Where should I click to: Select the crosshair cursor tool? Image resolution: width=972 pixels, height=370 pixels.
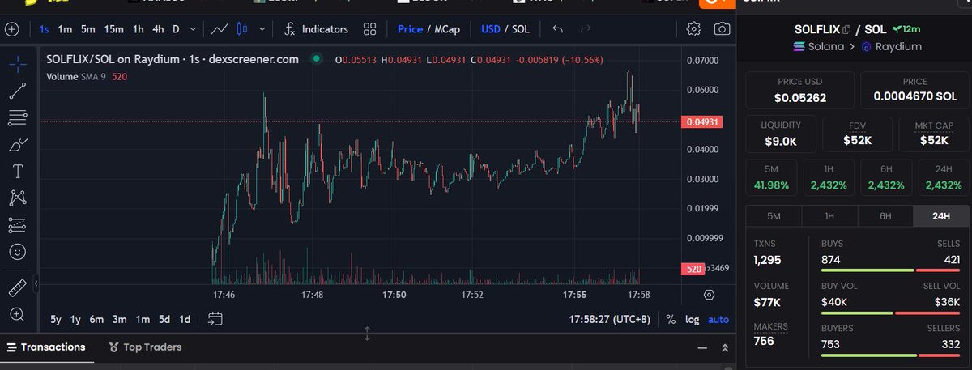pyautogui.click(x=17, y=63)
